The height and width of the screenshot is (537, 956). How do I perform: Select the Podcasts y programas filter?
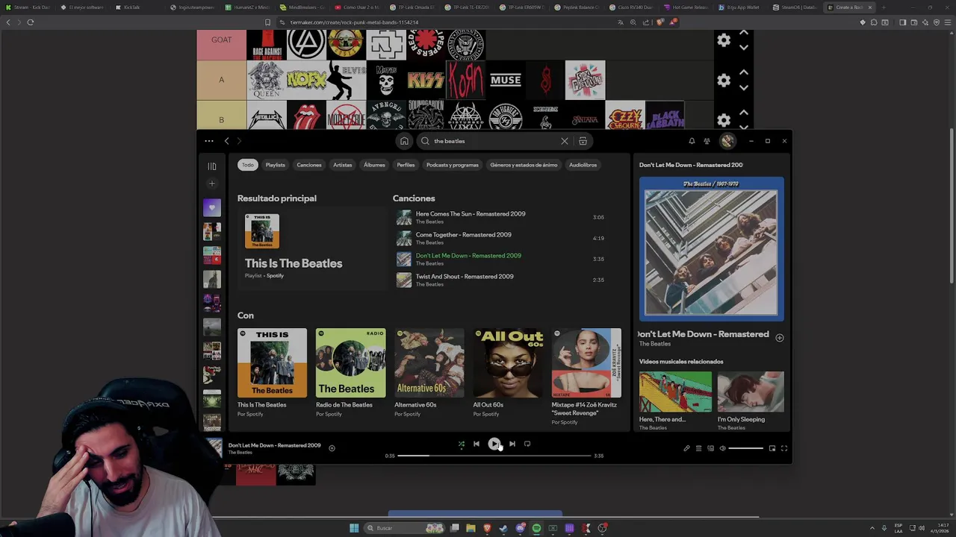(453, 165)
